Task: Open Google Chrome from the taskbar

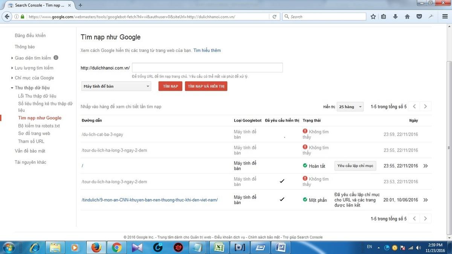Action: [116, 247]
